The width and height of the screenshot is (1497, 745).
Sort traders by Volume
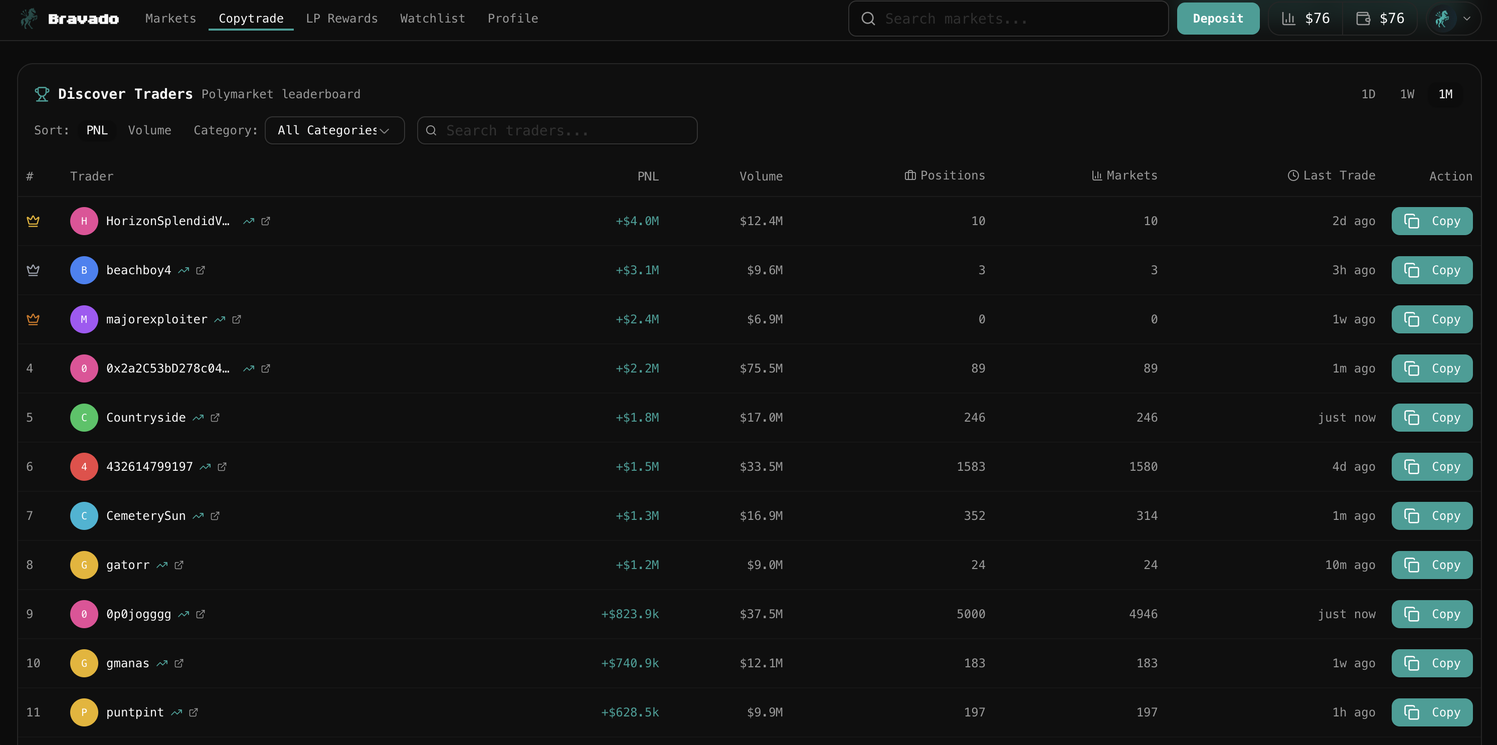point(149,130)
